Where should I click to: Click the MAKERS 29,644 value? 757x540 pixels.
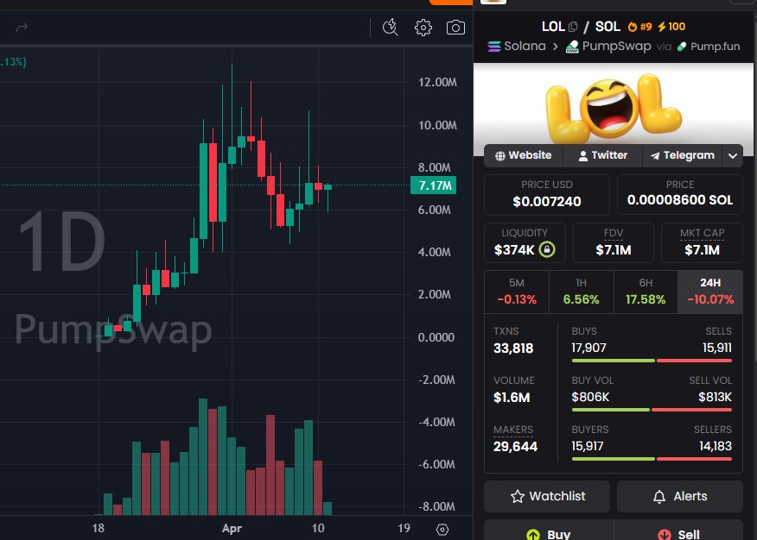tap(515, 447)
